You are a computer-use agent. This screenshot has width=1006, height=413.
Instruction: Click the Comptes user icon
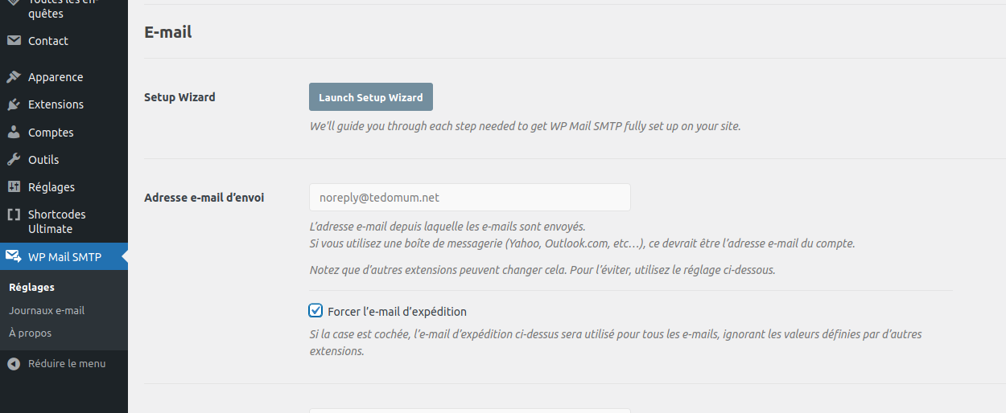(x=14, y=133)
